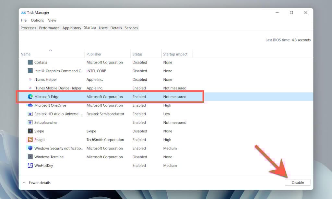Click the Windows Security shield icon

coord(30,148)
